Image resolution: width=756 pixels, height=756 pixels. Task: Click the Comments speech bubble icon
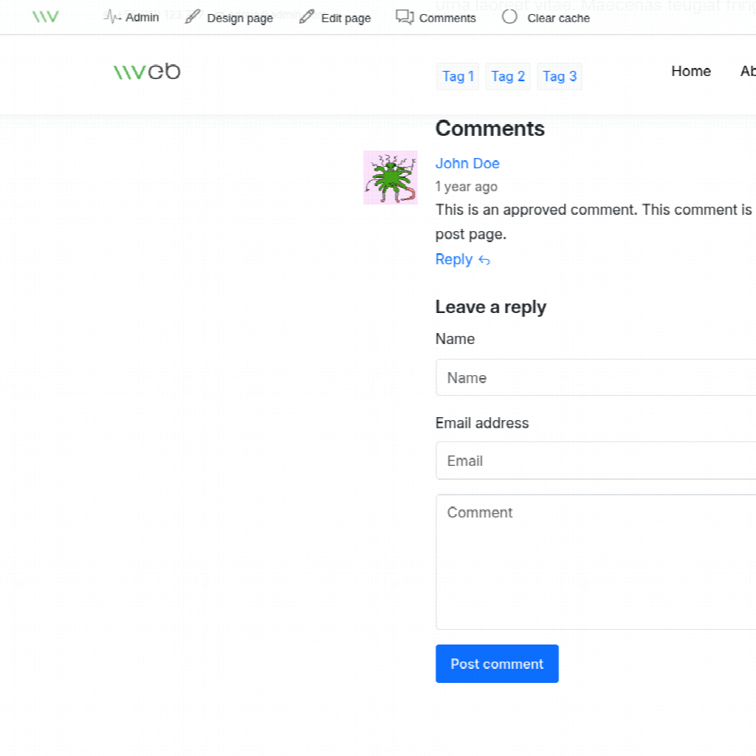(x=405, y=17)
